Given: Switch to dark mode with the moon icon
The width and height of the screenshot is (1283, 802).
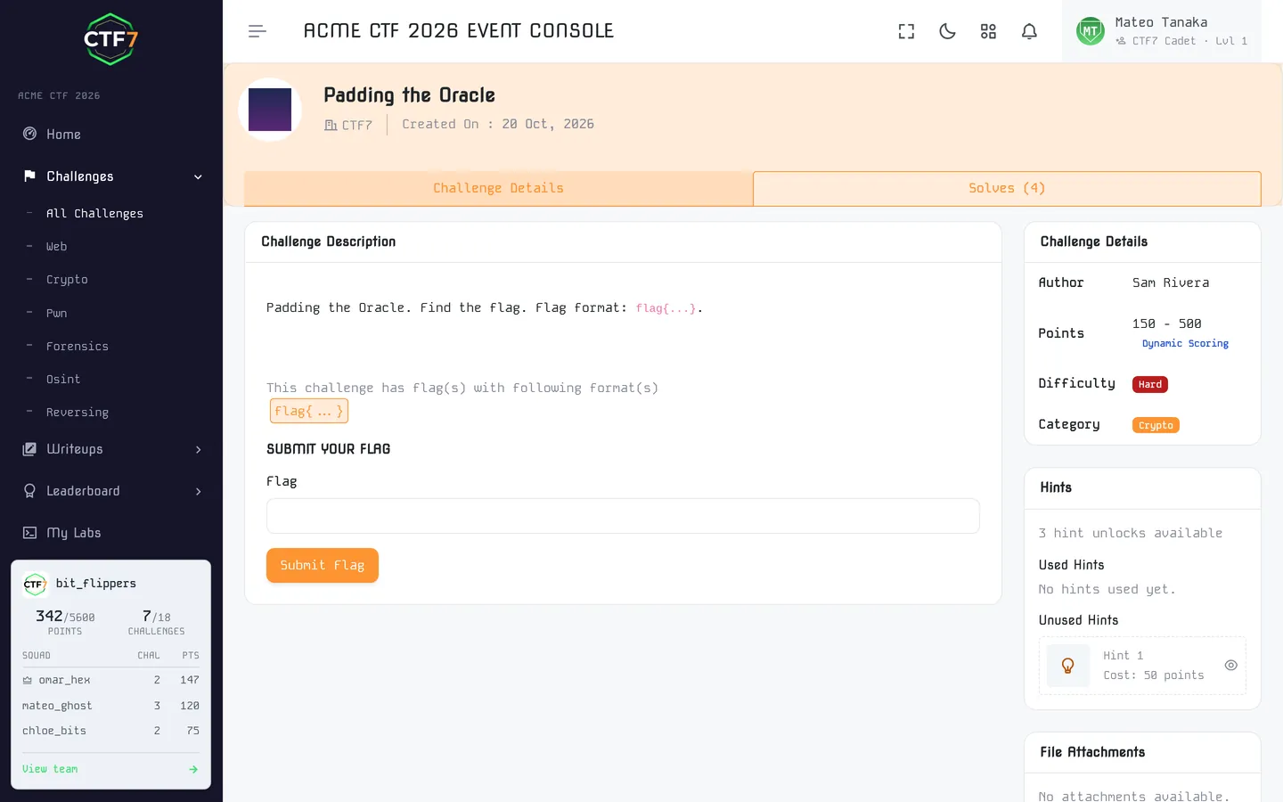Looking at the screenshot, I should (947, 31).
